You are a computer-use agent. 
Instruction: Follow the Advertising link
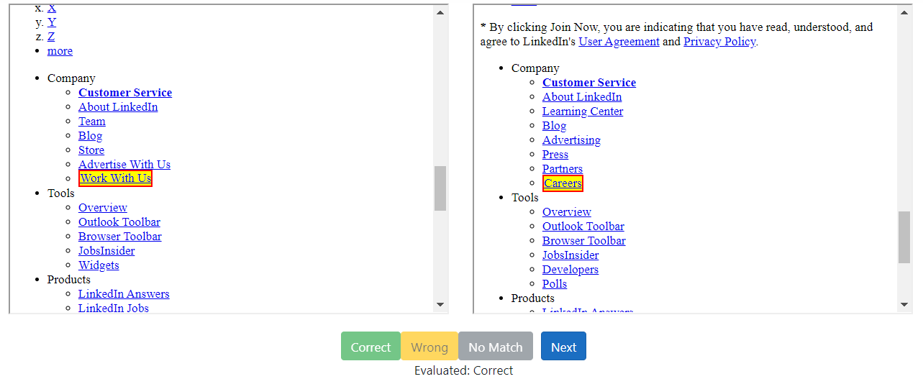571,140
